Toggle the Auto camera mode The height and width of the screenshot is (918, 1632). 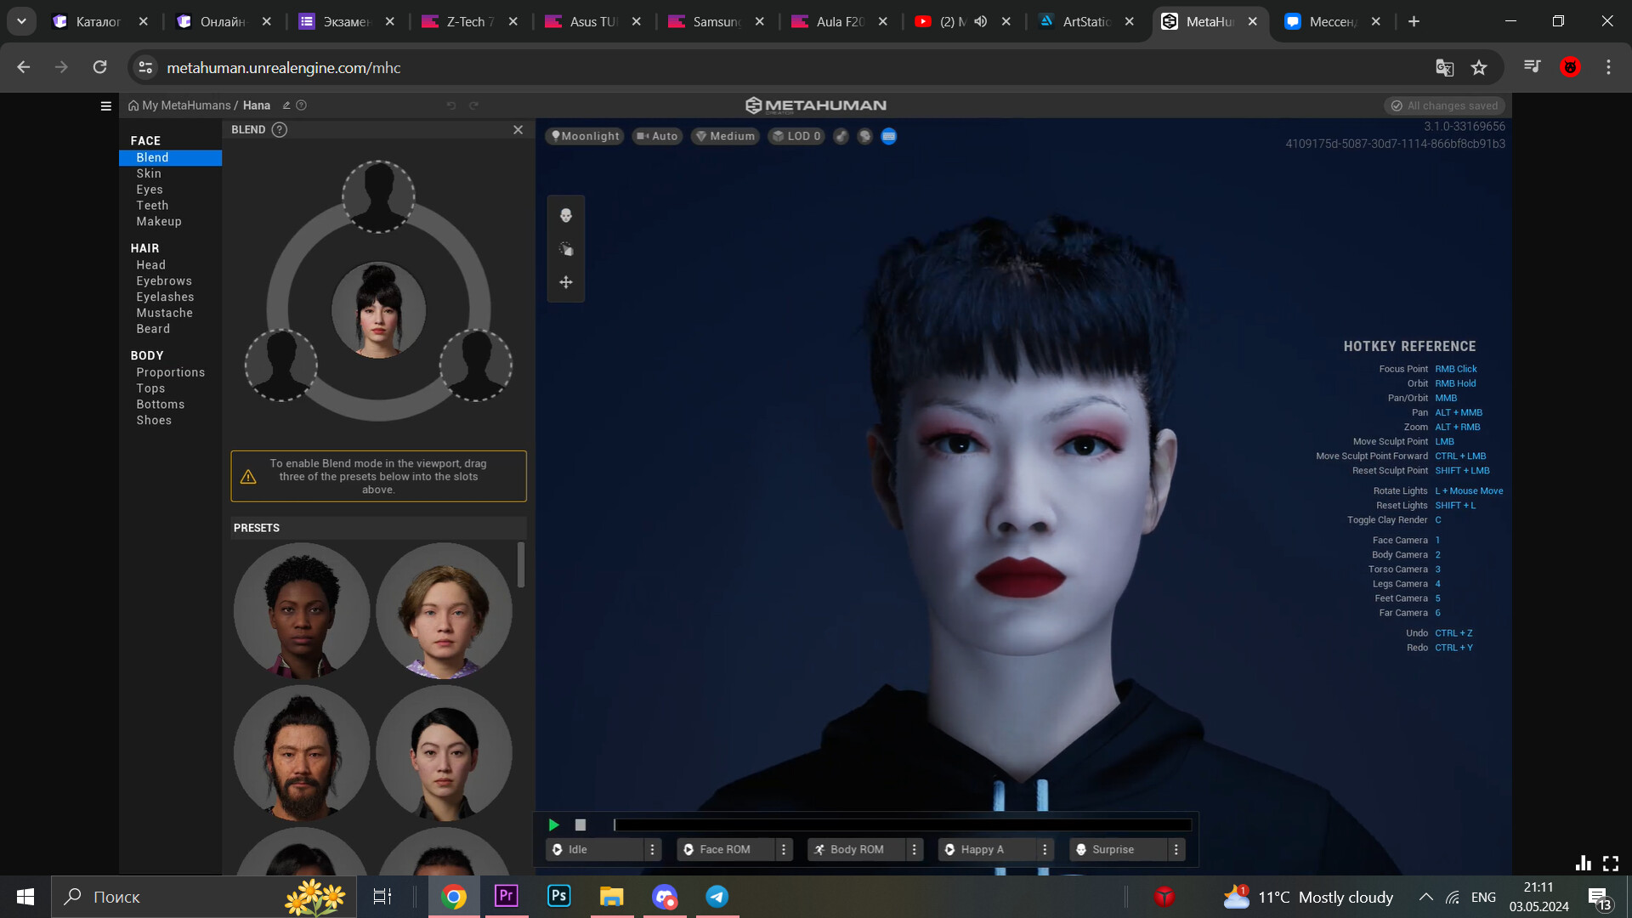tap(657, 136)
